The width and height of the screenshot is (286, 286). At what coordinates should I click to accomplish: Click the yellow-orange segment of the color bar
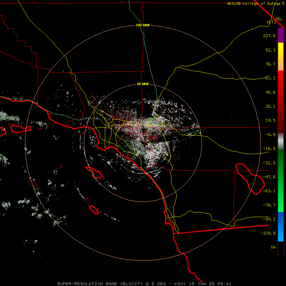(x=281, y=57)
